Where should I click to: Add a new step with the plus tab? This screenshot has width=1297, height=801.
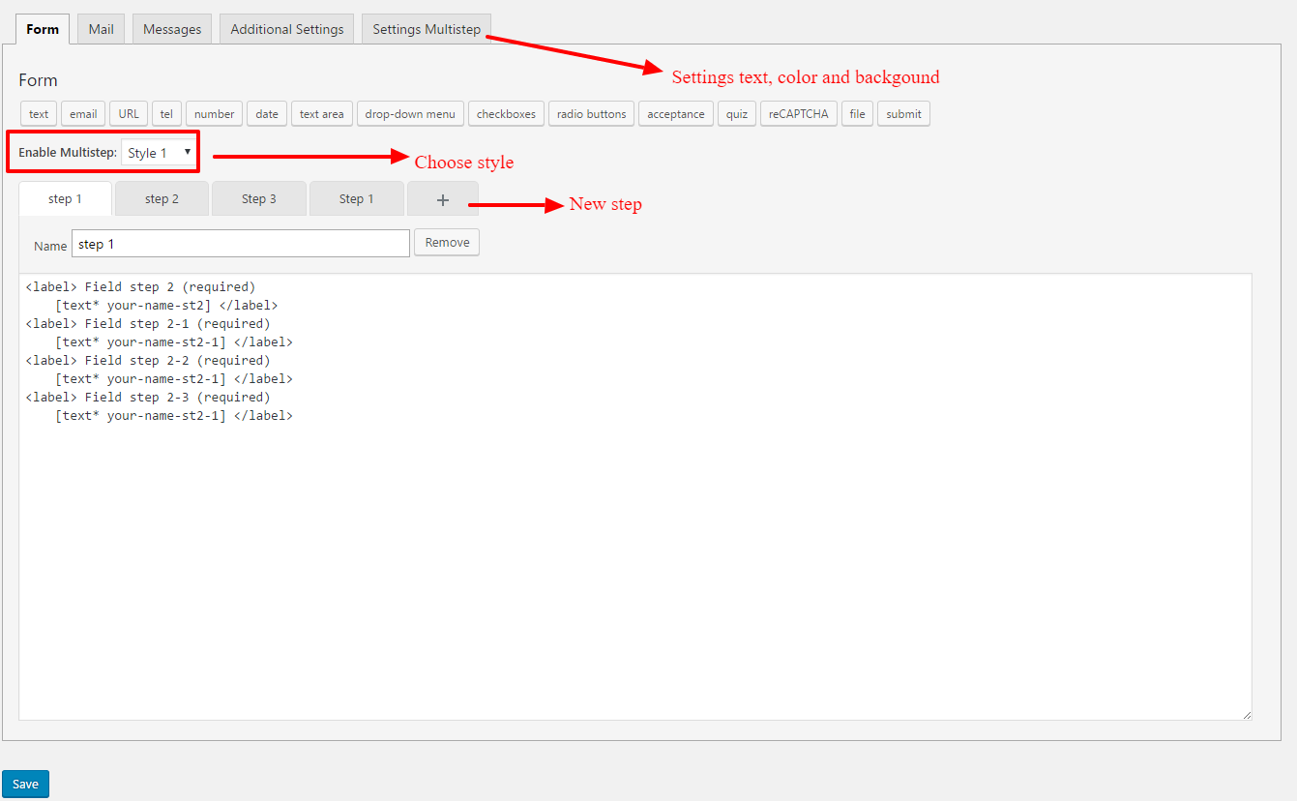coord(442,198)
